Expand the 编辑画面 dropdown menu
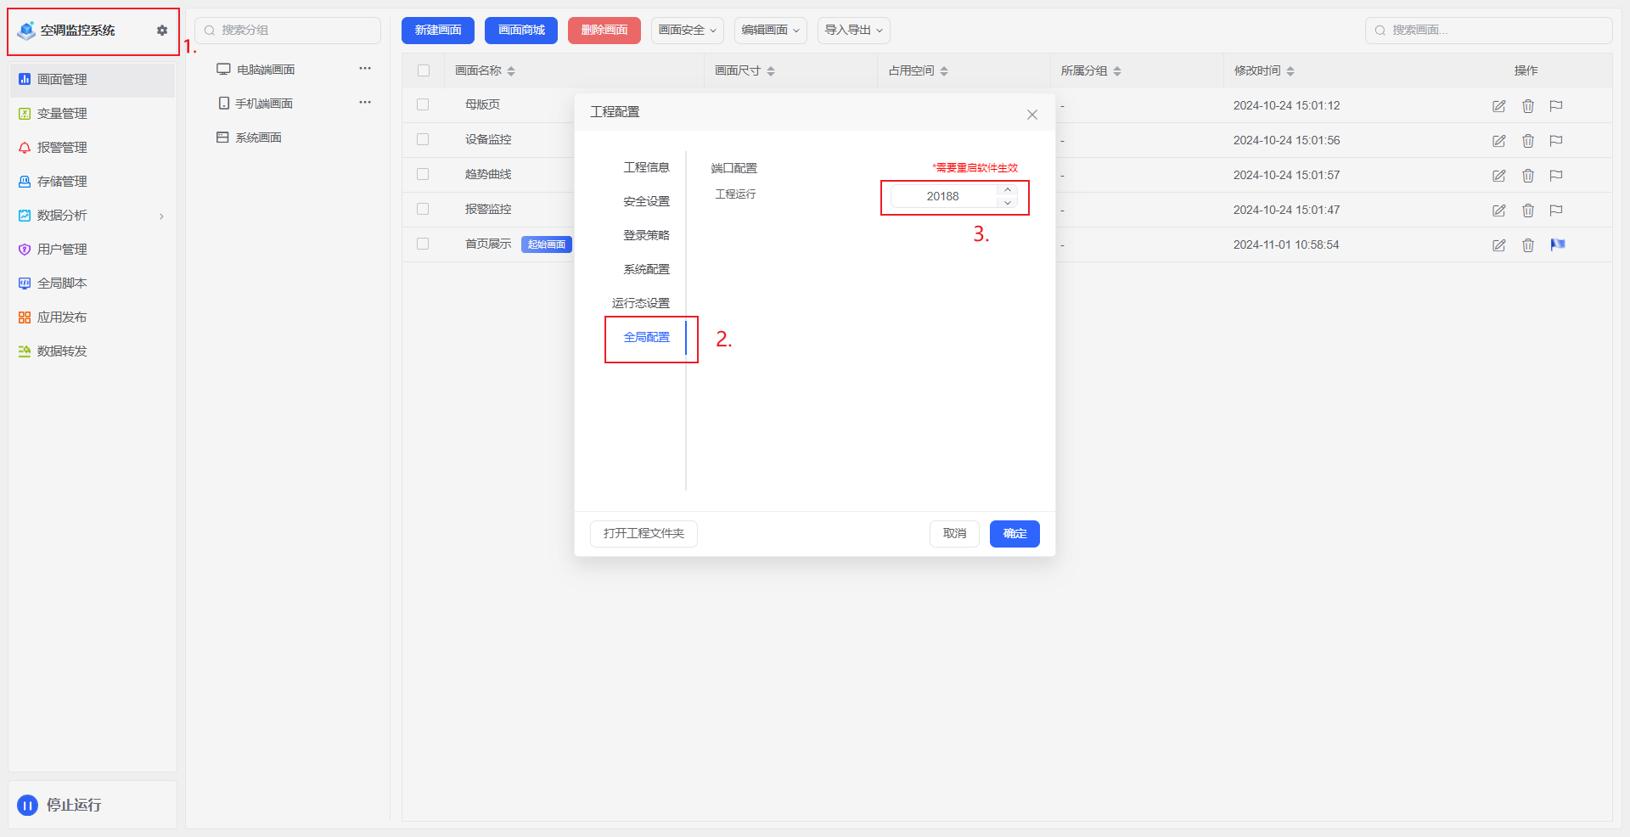Image resolution: width=1630 pixels, height=837 pixels. click(x=770, y=31)
